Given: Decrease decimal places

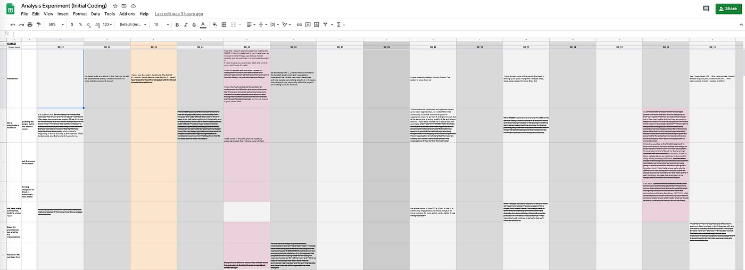Looking at the screenshot, I should click(x=88, y=24).
